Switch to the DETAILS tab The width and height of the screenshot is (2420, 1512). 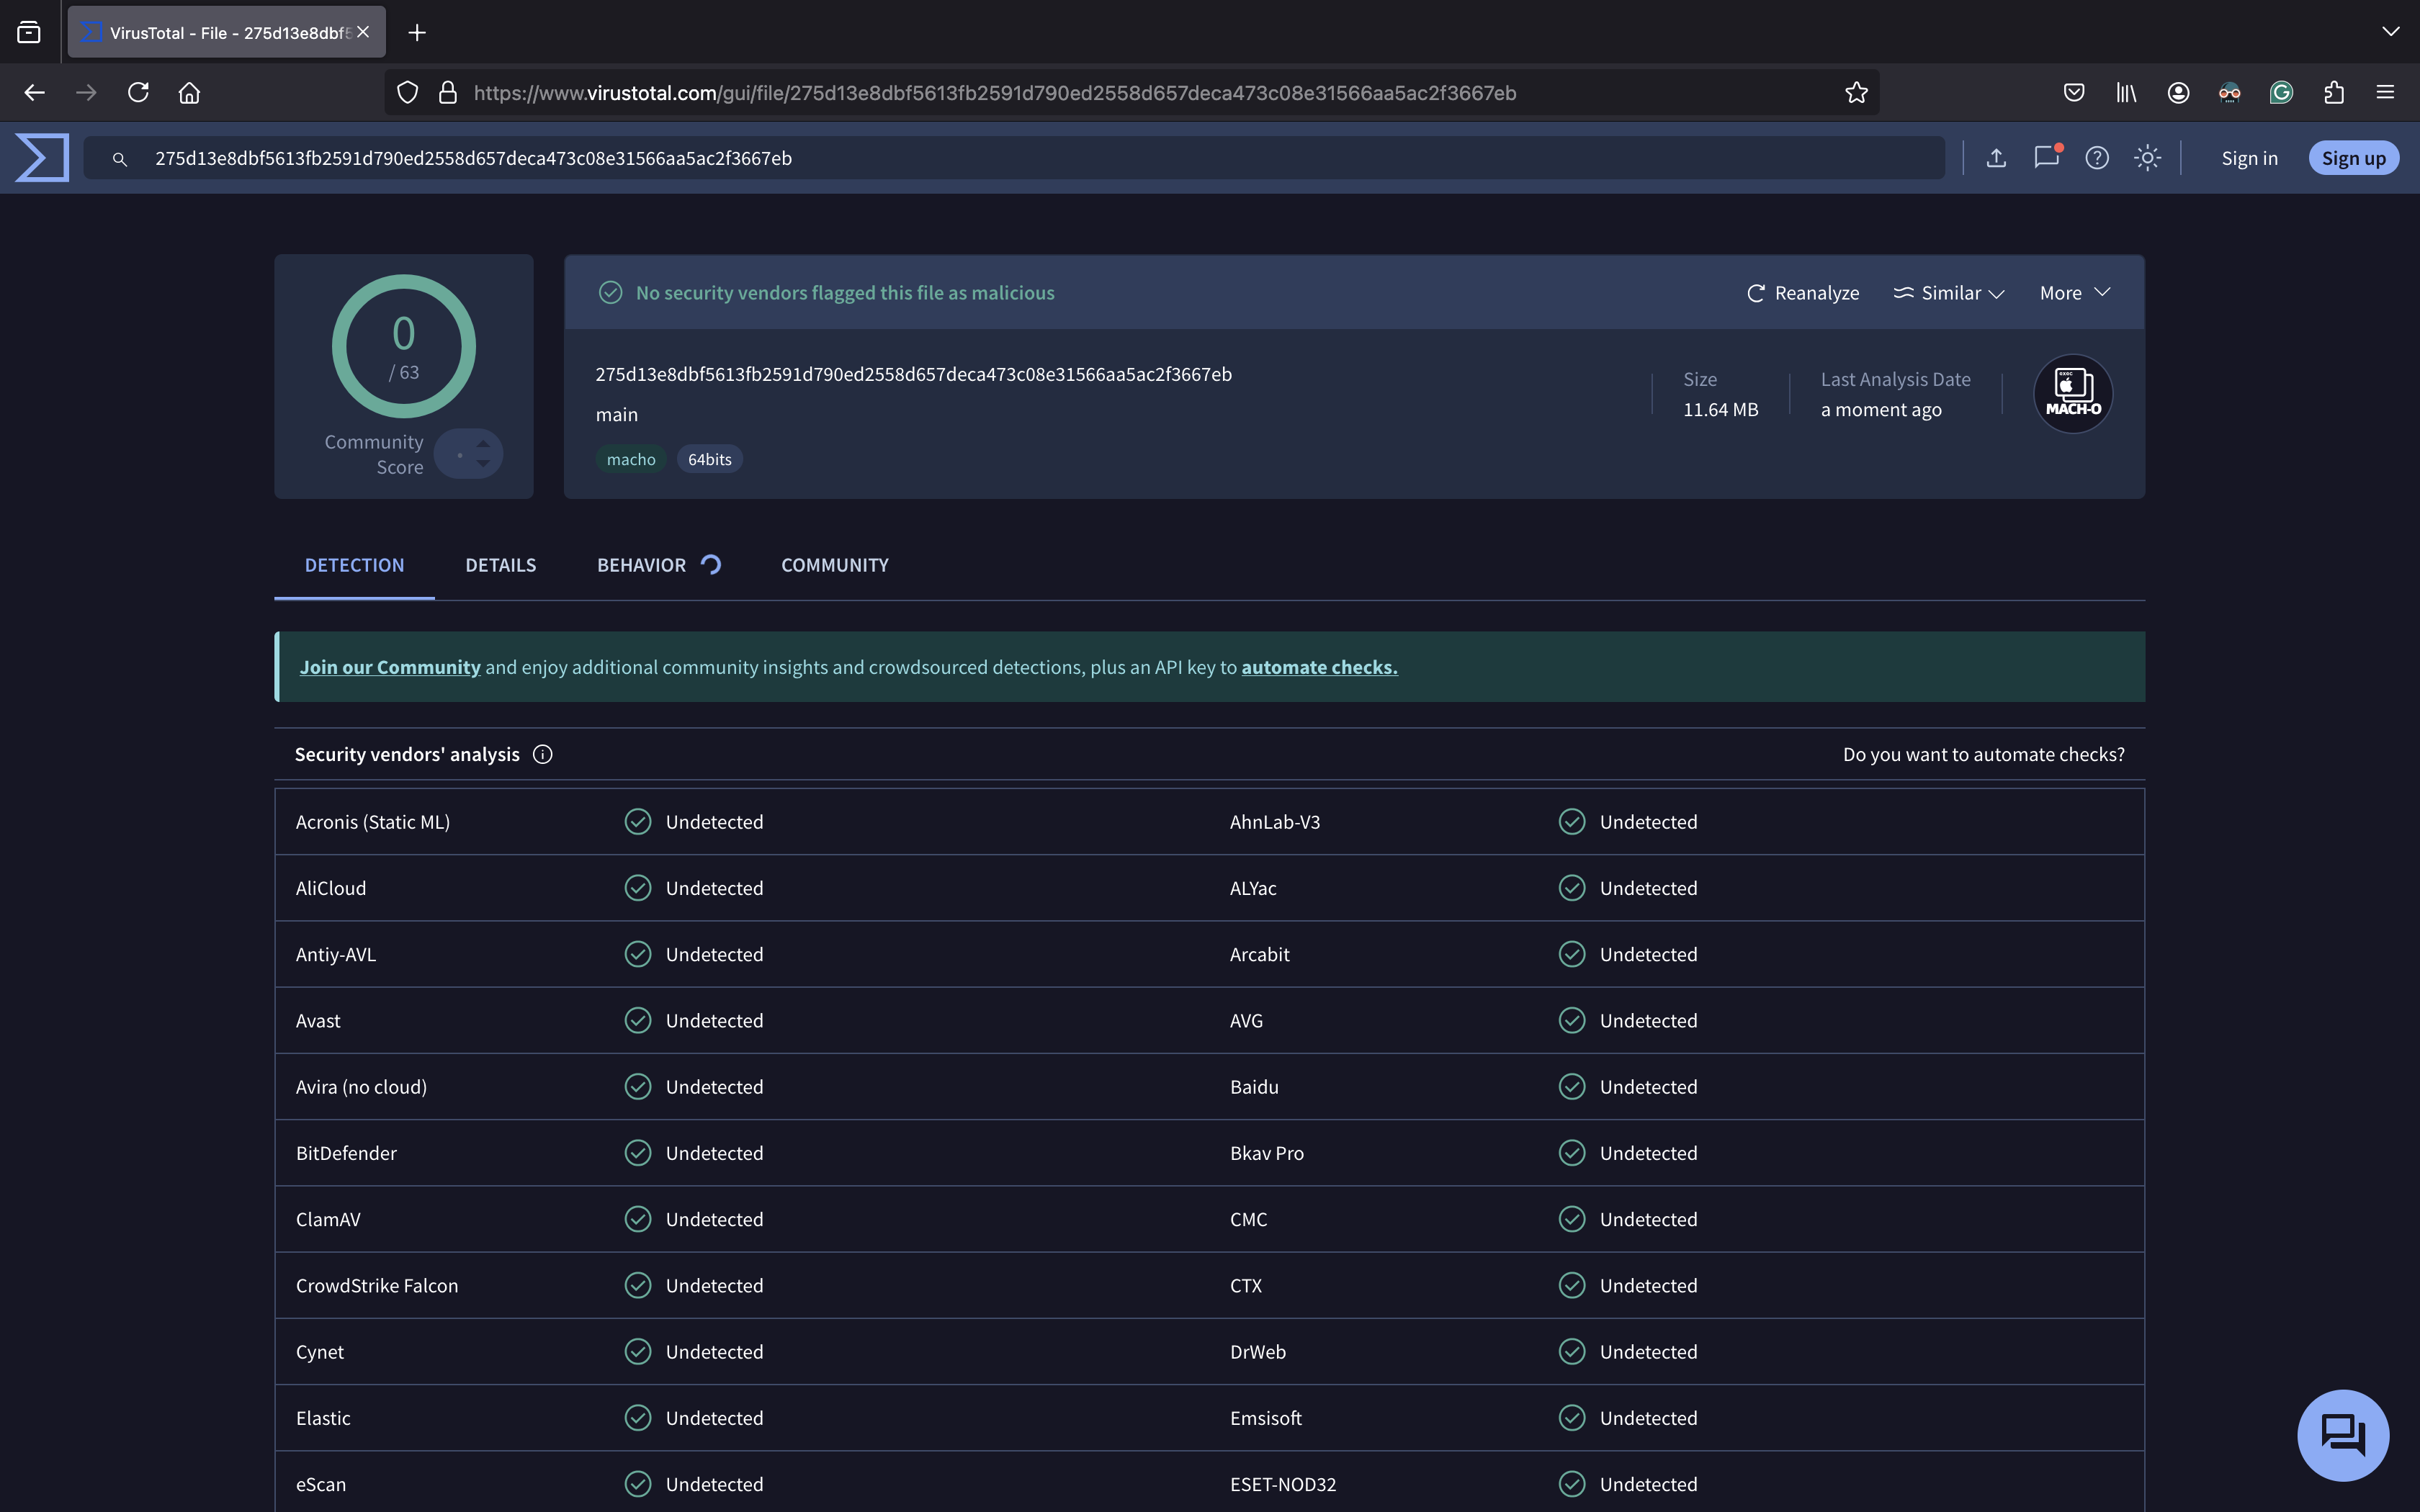coord(500,565)
